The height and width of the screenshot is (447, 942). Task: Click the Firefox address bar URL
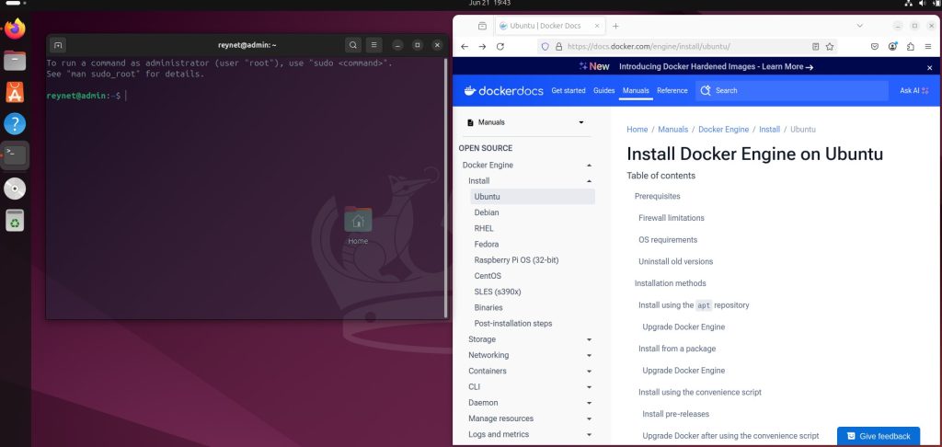point(649,46)
